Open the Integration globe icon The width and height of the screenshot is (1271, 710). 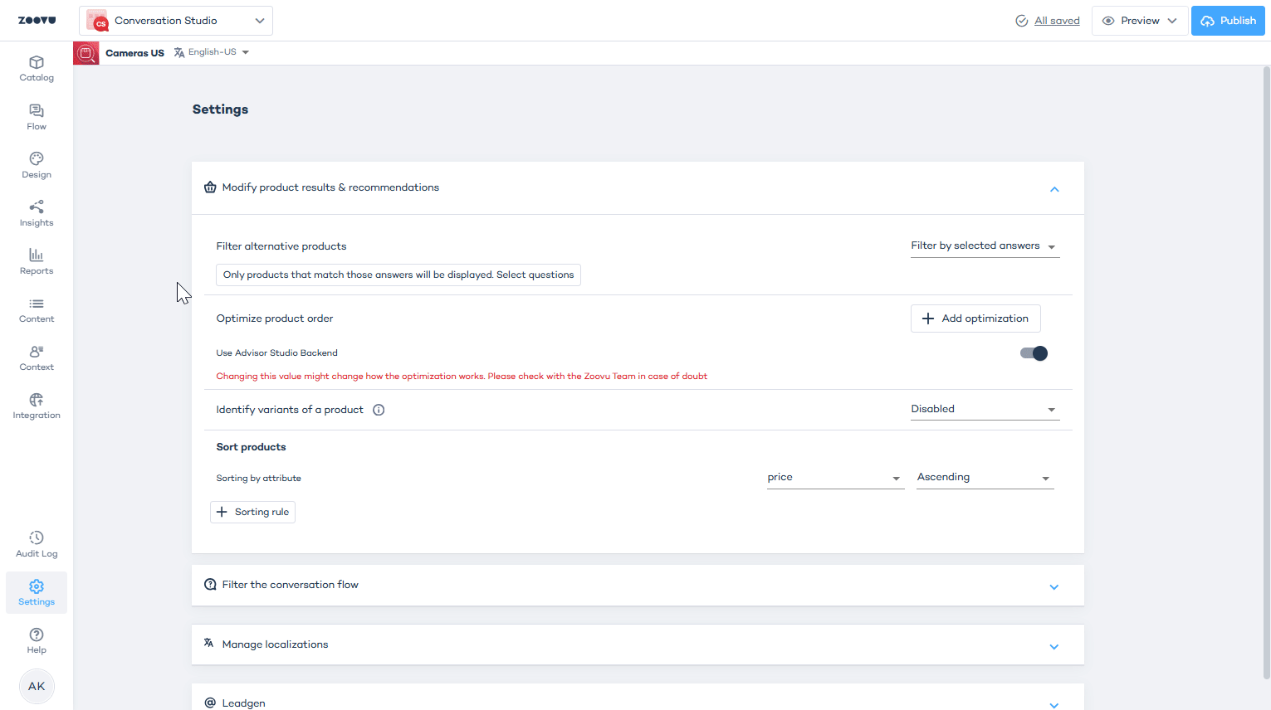click(x=37, y=400)
